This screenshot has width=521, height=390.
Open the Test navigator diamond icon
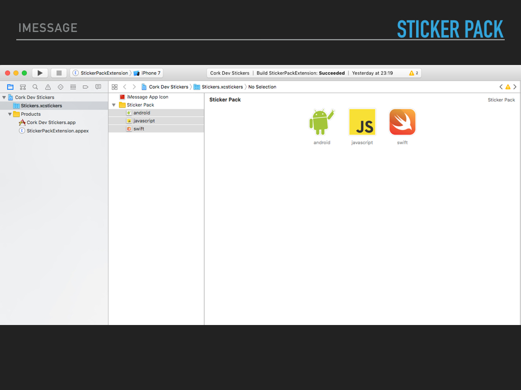[61, 87]
